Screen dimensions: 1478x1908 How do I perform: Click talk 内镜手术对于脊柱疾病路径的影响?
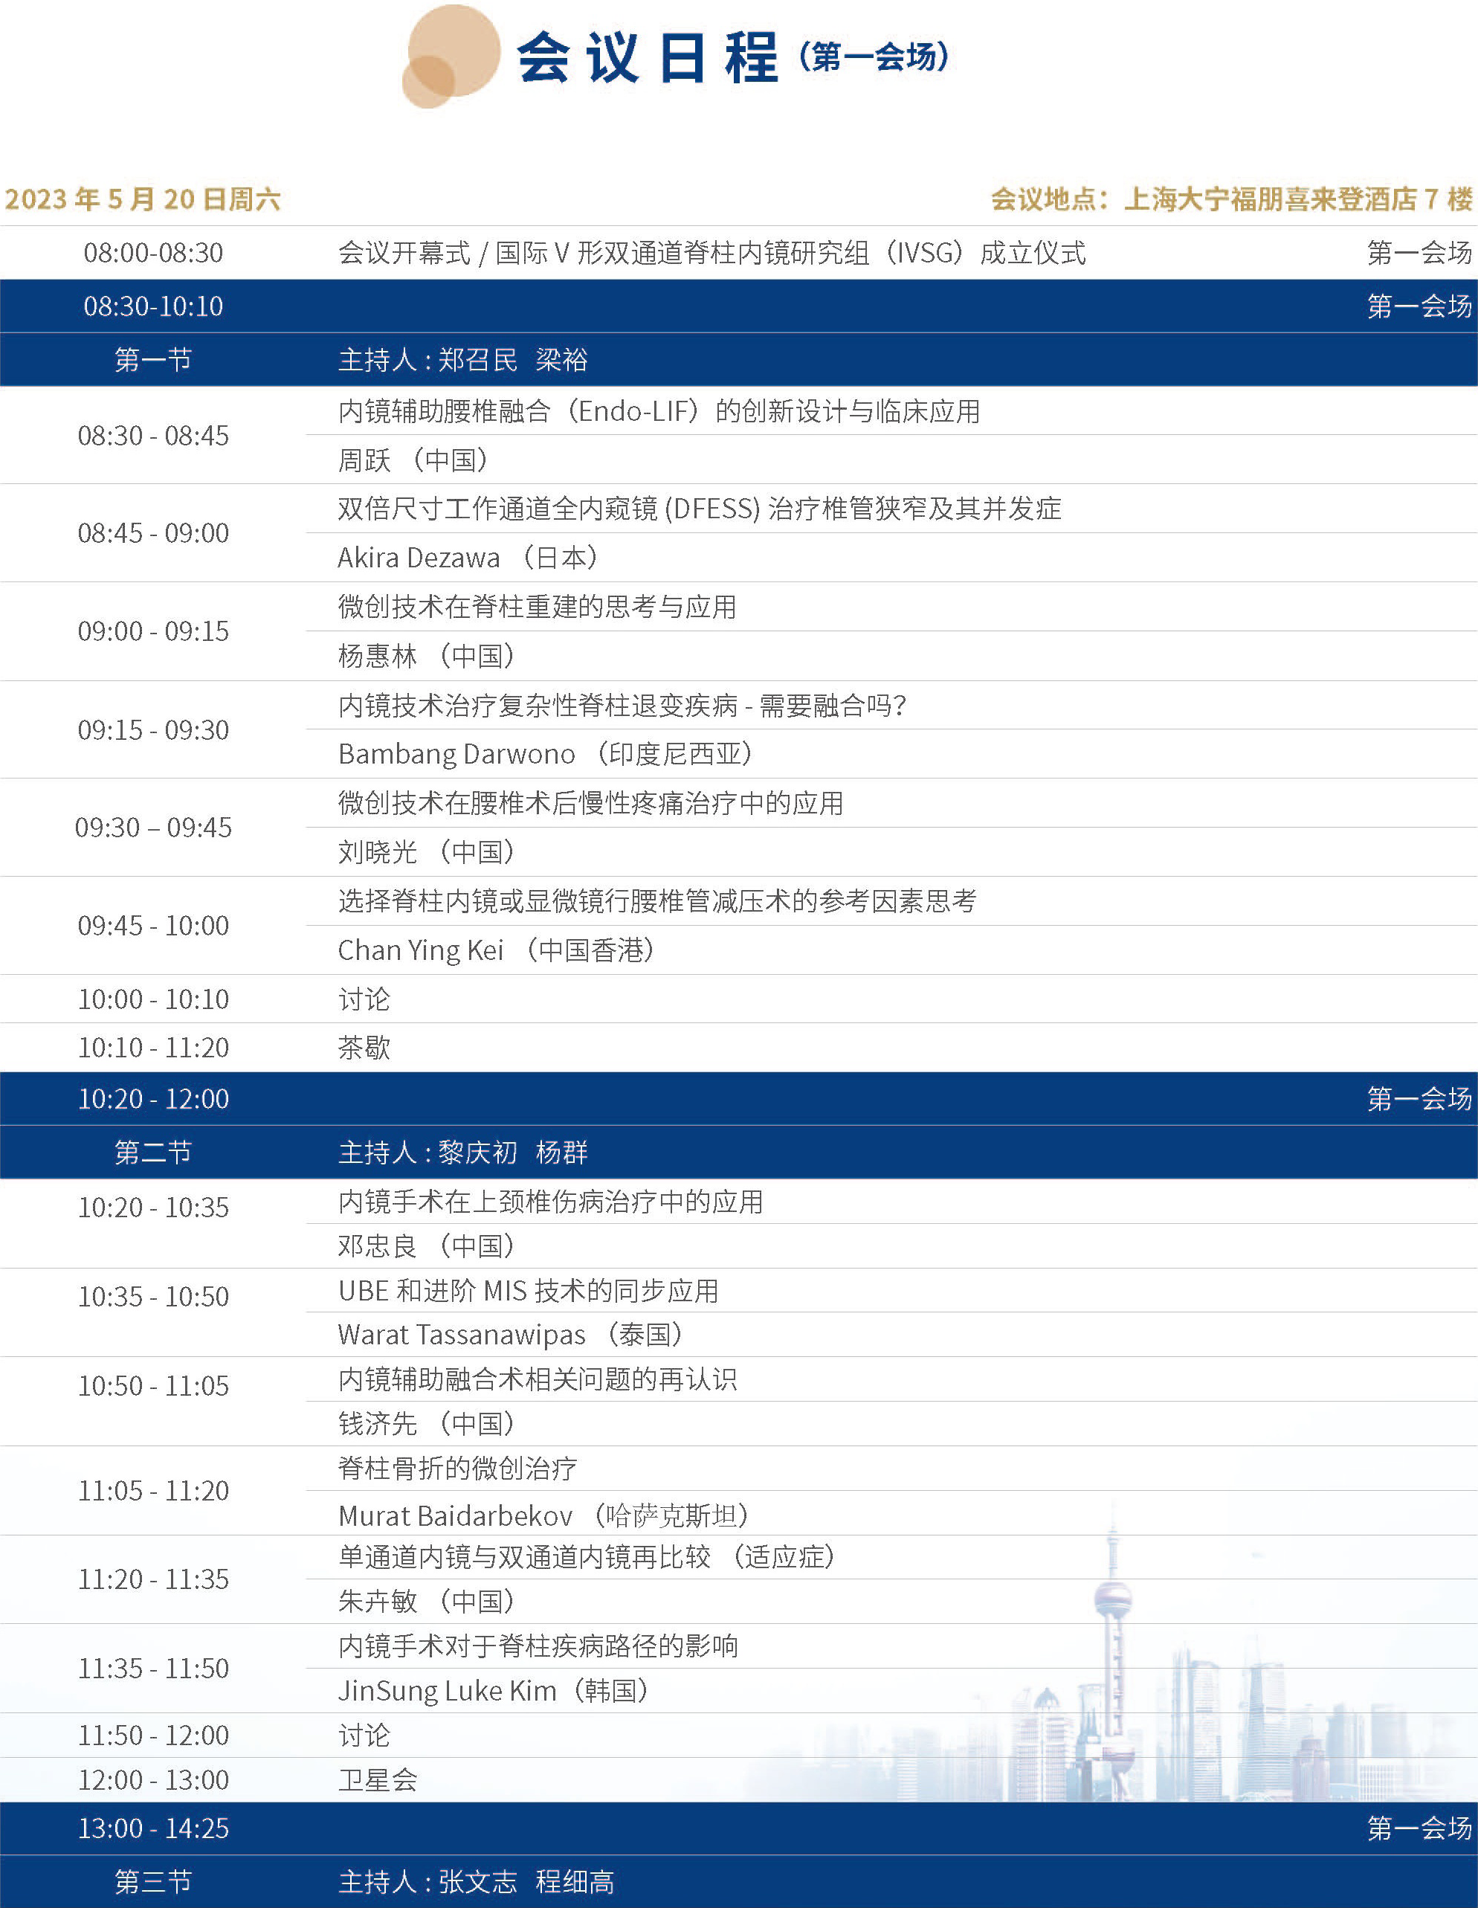538,1646
